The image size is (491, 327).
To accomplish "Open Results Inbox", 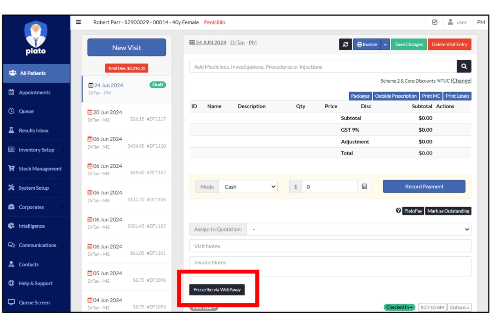I will point(36,130).
